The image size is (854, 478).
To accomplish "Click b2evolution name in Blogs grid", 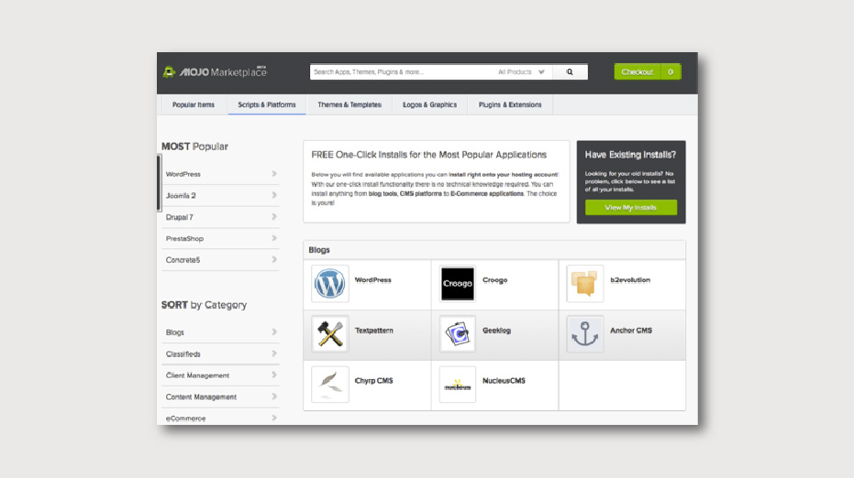I will pos(630,280).
